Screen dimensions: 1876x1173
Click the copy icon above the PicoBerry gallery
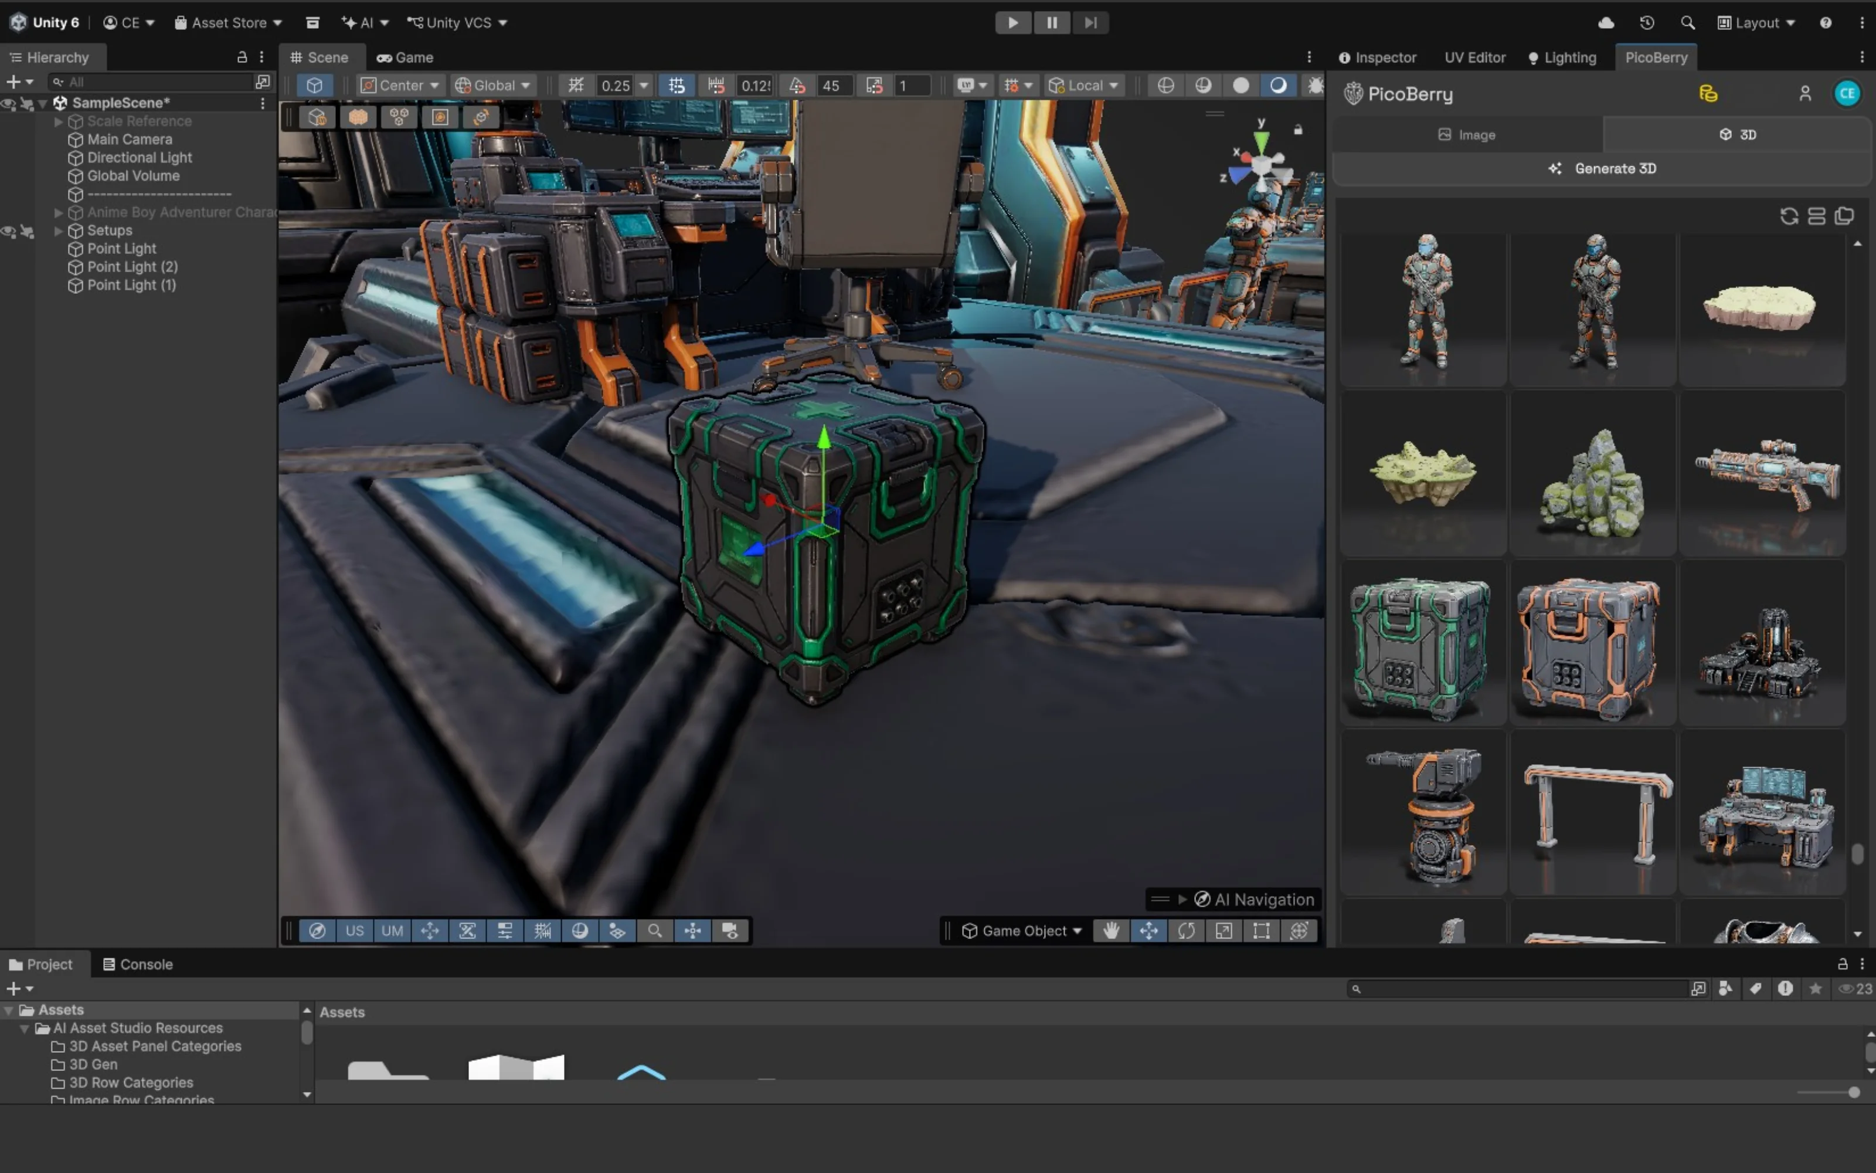[1844, 216]
